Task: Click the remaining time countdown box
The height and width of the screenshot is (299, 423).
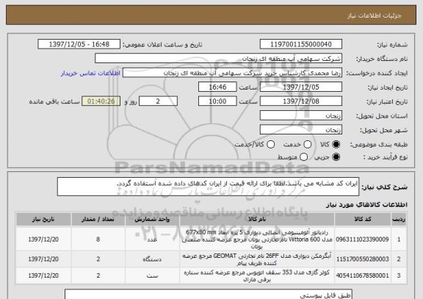Action: point(101,101)
